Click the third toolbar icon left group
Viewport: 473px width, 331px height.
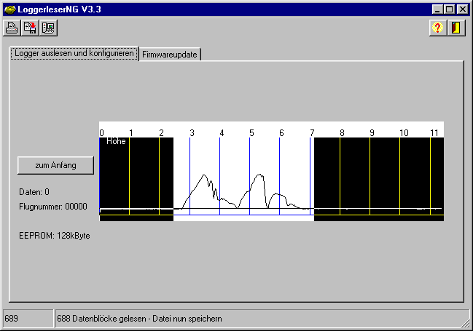(48, 28)
